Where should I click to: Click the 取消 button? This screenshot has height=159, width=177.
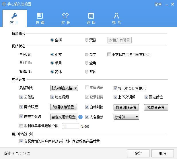pyautogui.click(x=163, y=153)
